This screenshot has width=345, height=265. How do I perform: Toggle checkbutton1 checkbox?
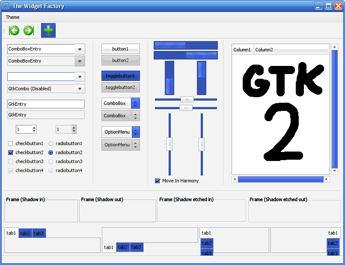point(10,144)
